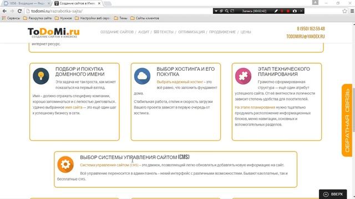This screenshot has height=199, width=355.
Task: Open the Нужное bookmark folder
Action: 63,18
